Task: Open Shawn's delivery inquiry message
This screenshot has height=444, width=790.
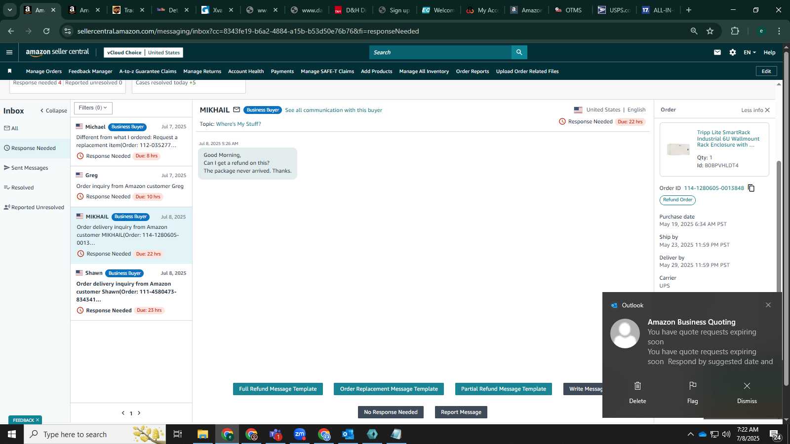Action: [x=131, y=292]
